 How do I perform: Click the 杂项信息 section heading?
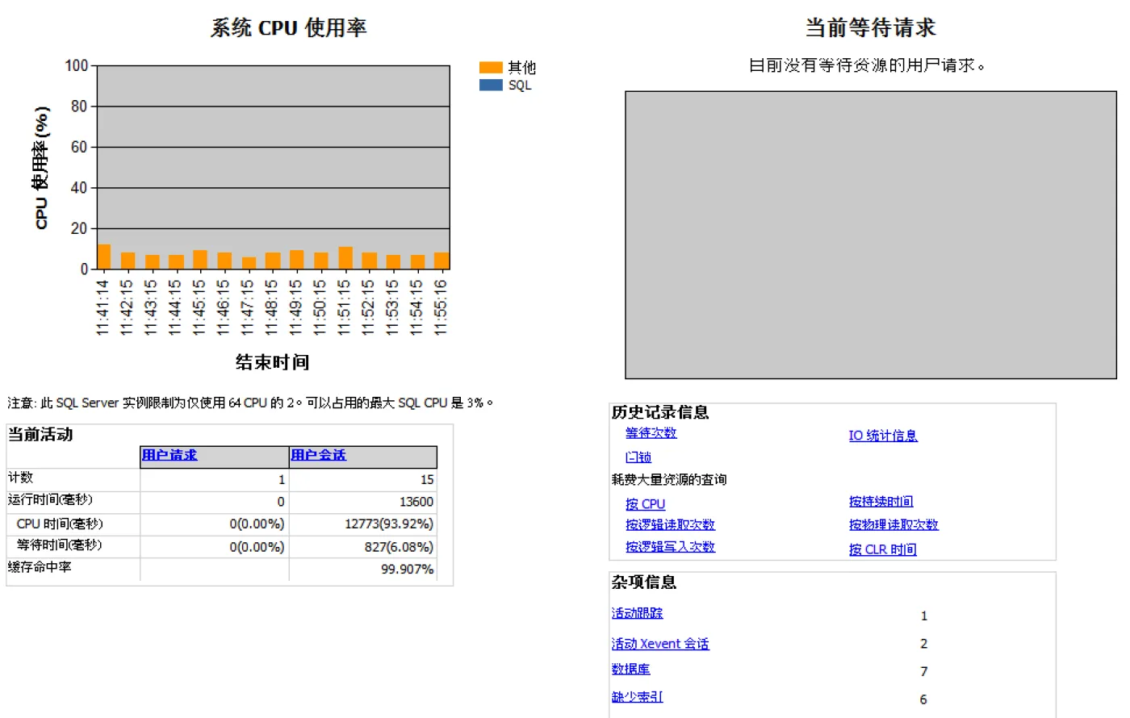tap(644, 582)
